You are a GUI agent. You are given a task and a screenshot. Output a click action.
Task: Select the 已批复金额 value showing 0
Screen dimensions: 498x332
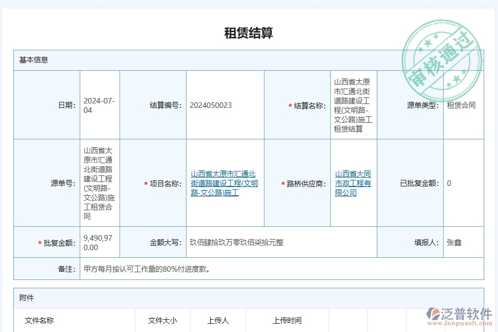(x=449, y=183)
